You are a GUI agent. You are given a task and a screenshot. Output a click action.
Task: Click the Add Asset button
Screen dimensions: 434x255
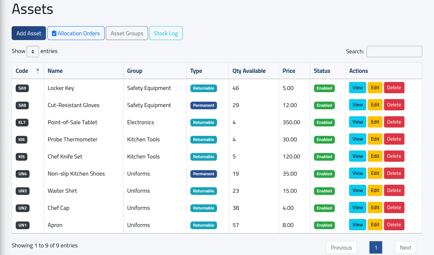coord(29,33)
